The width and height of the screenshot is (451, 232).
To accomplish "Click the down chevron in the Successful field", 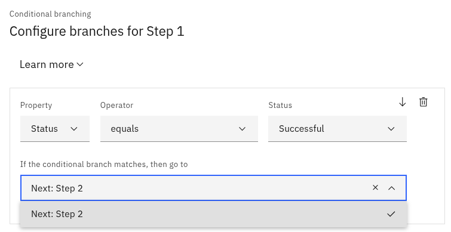I will (391, 129).
